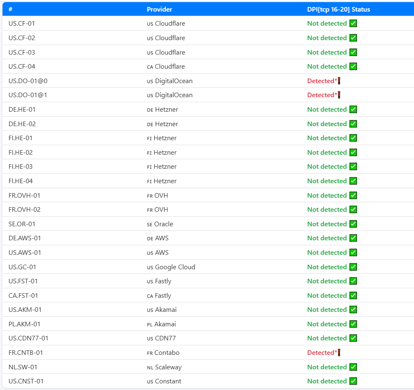Click the 'PL Akamai' provider text
This screenshot has width=414, height=390.
coord(161,324)
